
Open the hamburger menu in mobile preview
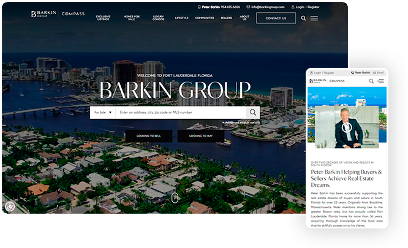[380, 81]
